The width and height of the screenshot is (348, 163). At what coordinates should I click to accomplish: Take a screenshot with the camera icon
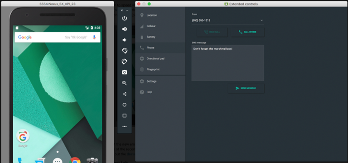[x=125, y=72]
